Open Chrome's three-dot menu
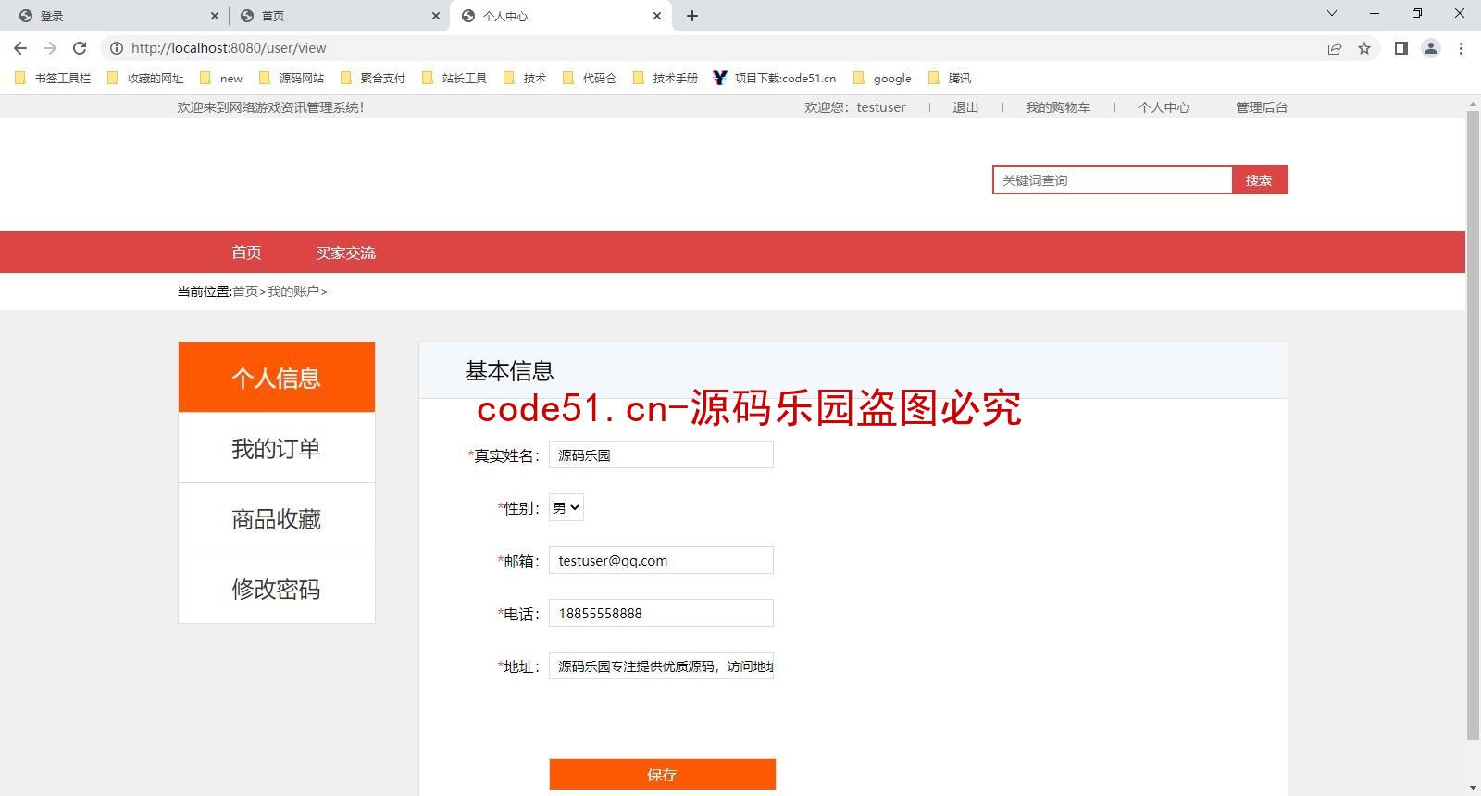 click(x=1461, y=48)
